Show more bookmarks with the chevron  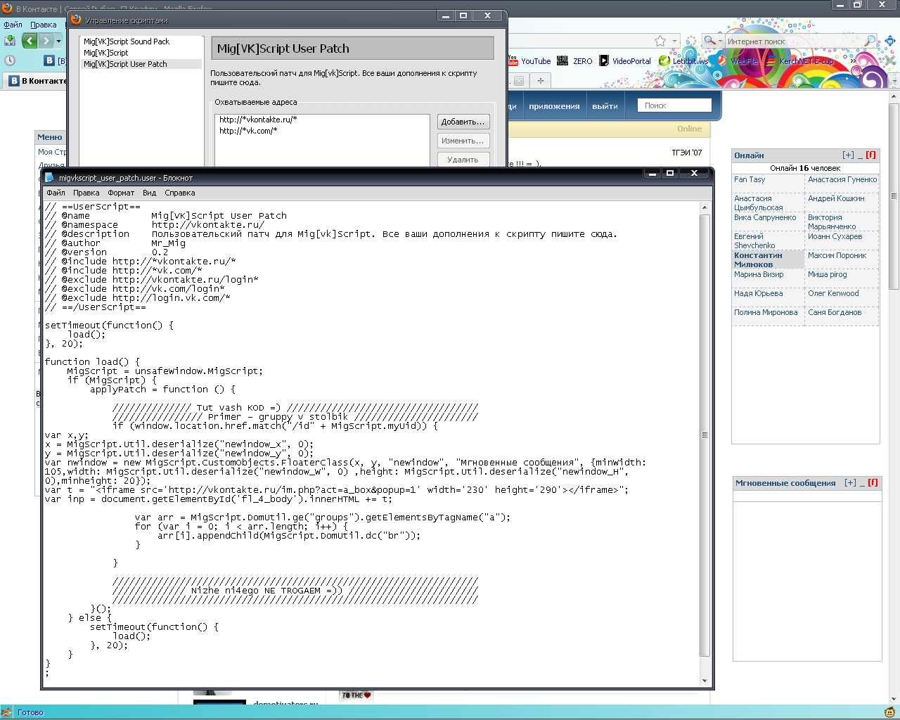click(x=853, y=61)
